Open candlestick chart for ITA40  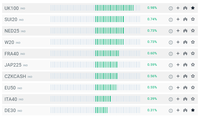pos(185,99)
